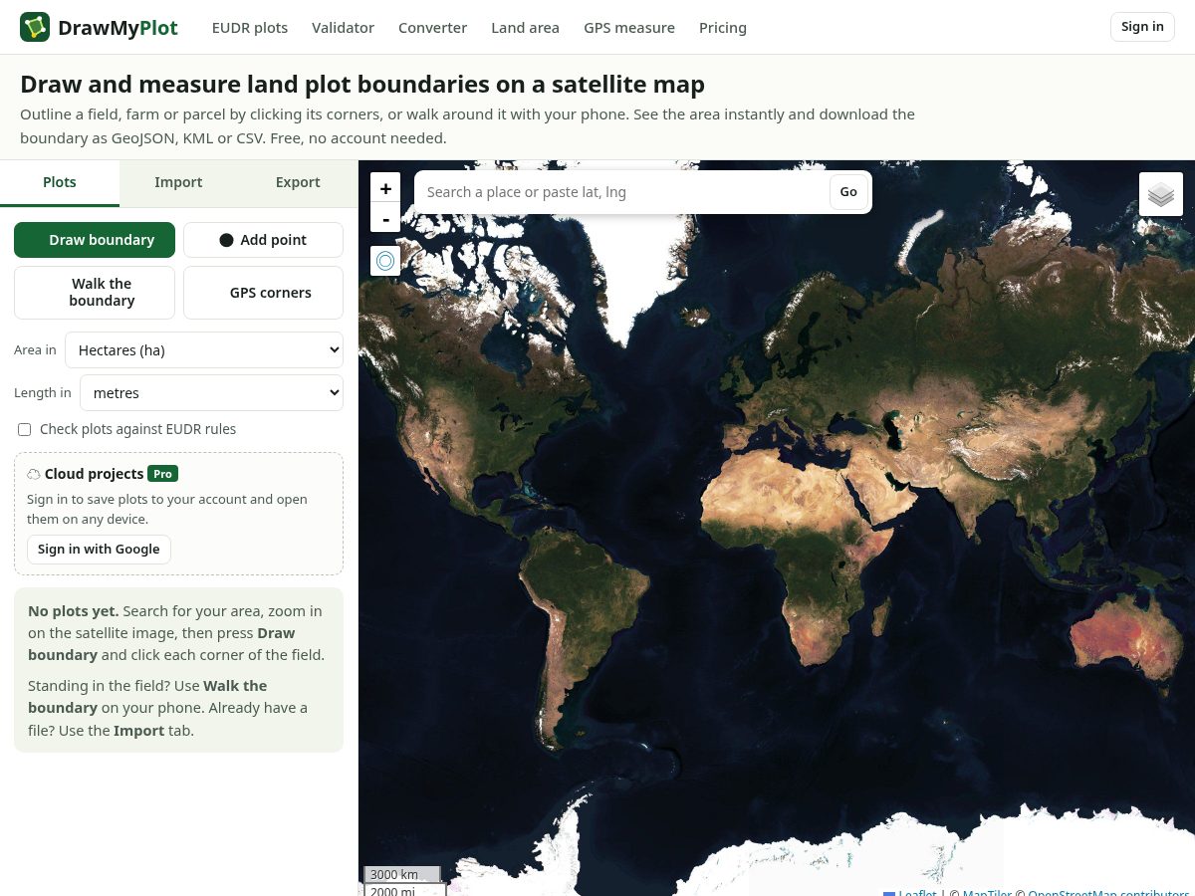Click the Sign in with Google button

99,550
